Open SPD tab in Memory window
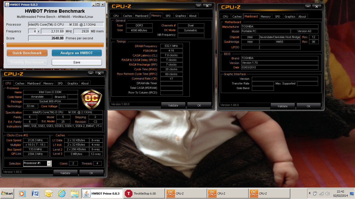The image size is (355, 199). (168, 16)
